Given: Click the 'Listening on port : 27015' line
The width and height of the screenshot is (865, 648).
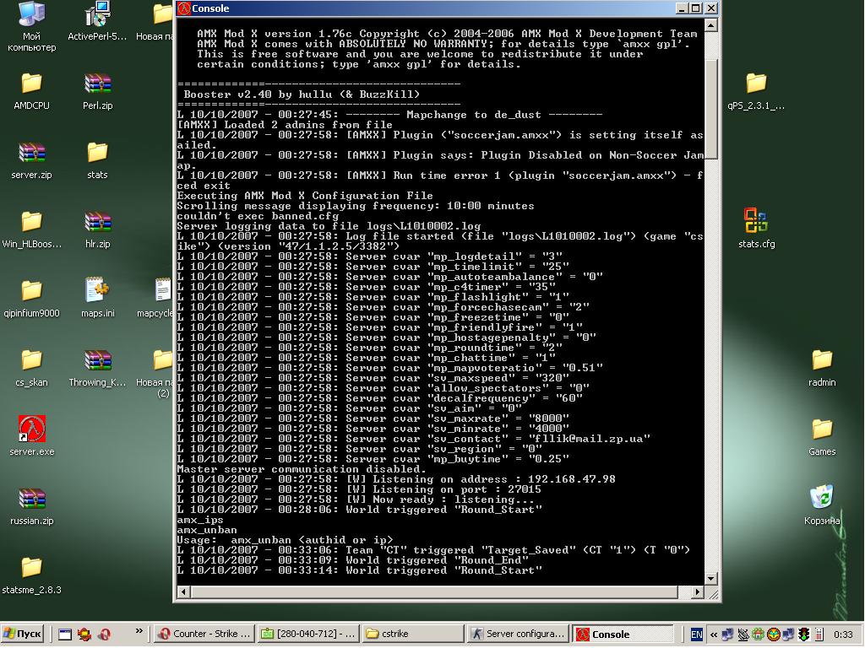Looking at the screenshot, I should pyautogui.click(x=359, y=490).
